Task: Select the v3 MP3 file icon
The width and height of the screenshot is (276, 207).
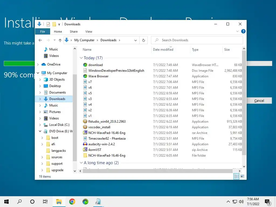Action: tap(85, 99)
